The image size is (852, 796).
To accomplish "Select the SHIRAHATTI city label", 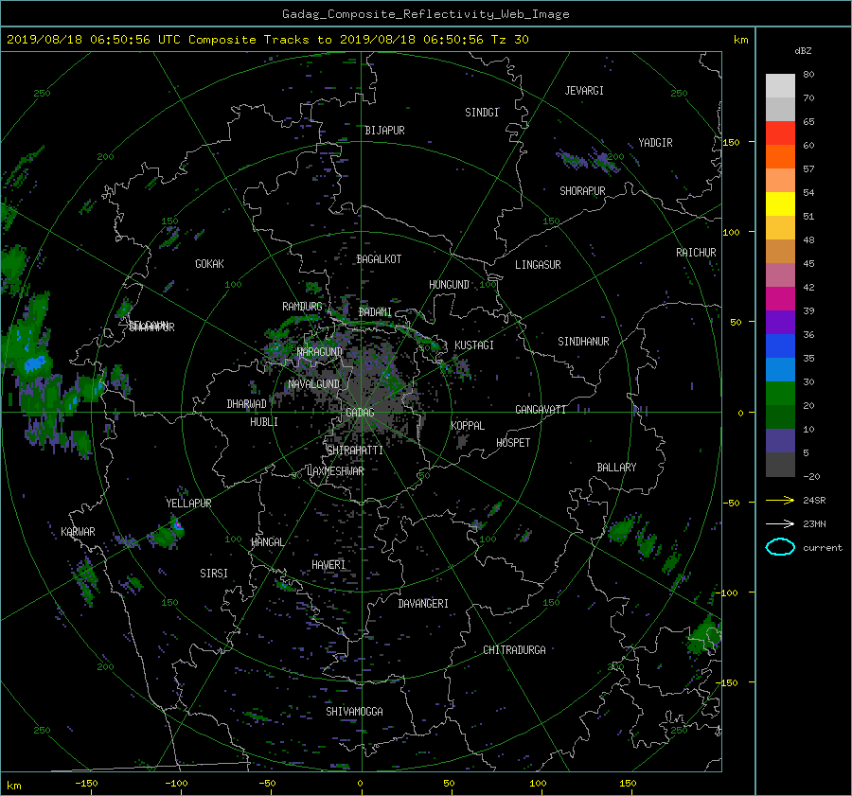I will tap(355, 451).
